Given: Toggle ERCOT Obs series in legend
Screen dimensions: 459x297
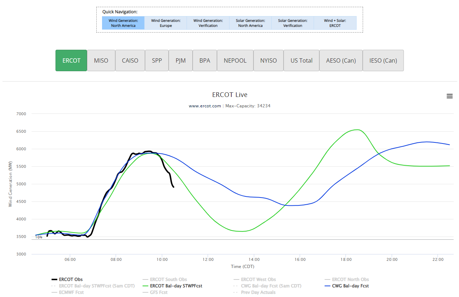Looking at the screenshot, I should point(71,279).
